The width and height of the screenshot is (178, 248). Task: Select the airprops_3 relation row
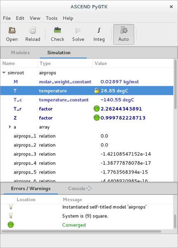(x=87, y=154)
